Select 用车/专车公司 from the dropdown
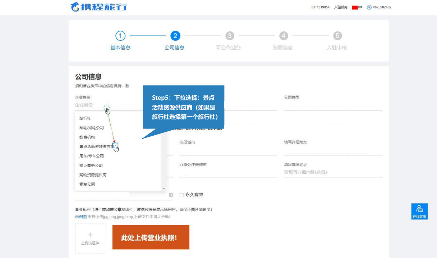Image resolution: width=437 pixels, height=258 pixels. 92,156
